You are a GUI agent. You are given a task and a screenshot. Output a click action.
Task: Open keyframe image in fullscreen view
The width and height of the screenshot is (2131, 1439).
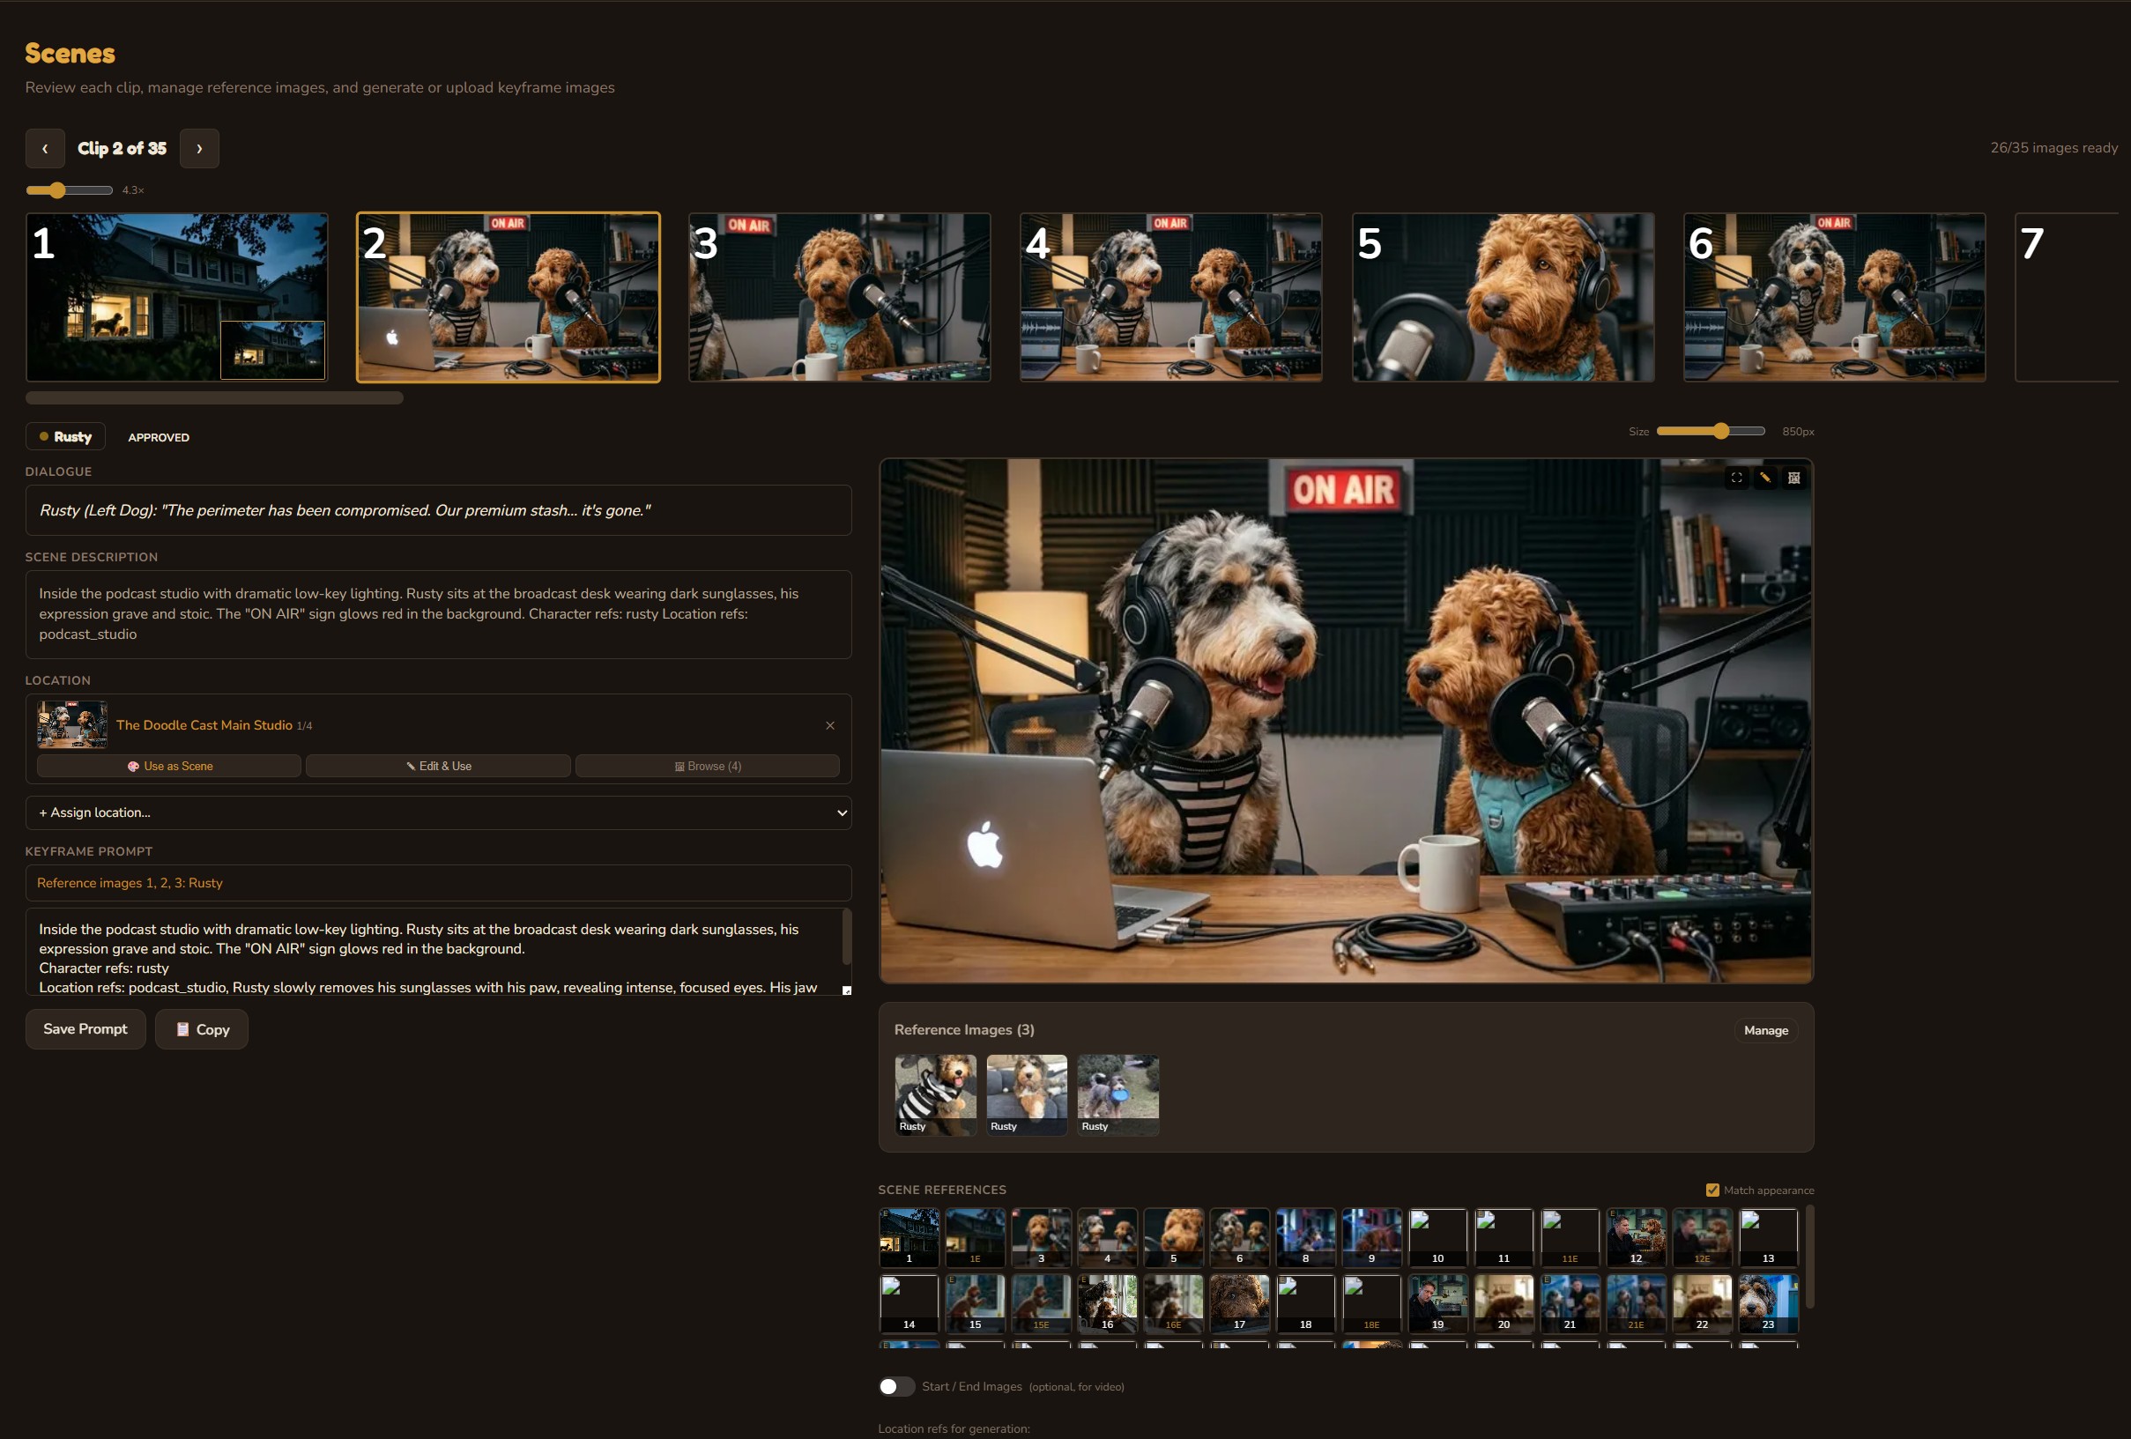coord(1737,478)
